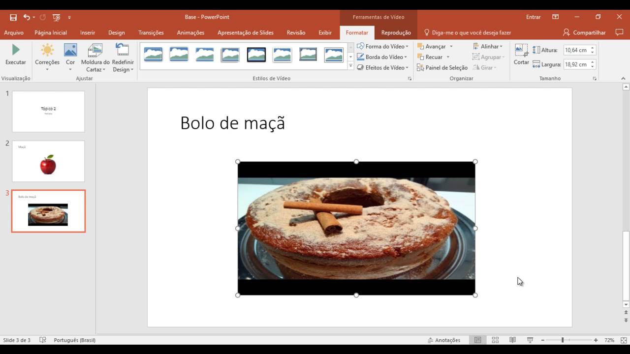The height and width of the screenshot is (354, 630).
Task: Open the Cor recolor options
Action: (70, 57)
